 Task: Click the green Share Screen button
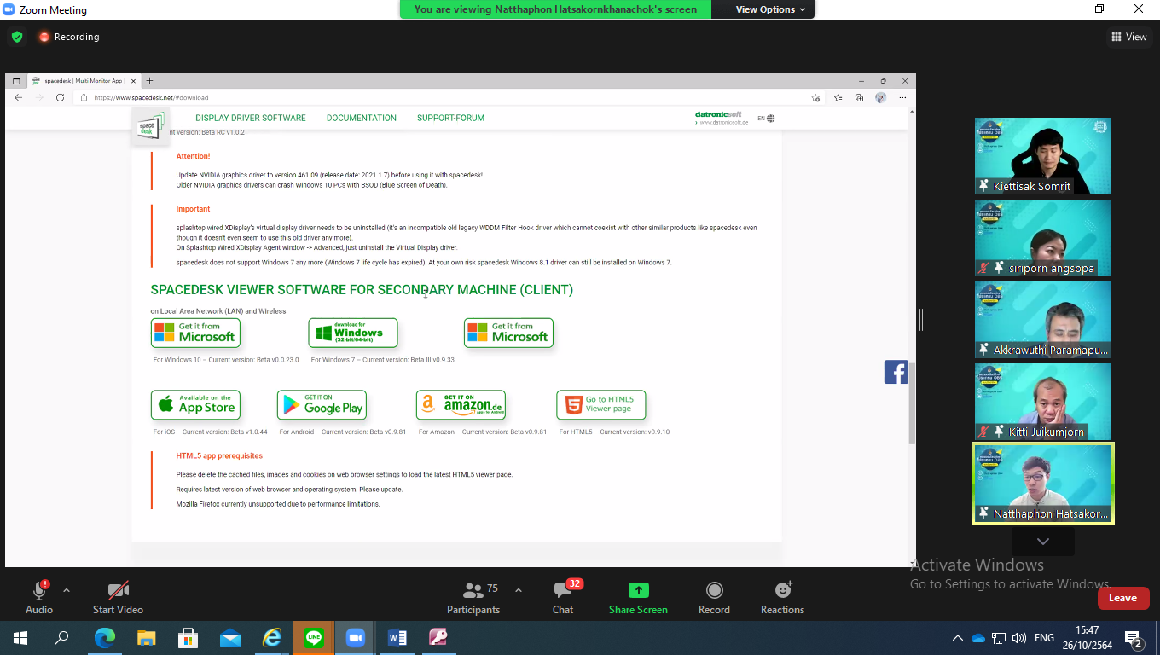[x=638, y=597]
